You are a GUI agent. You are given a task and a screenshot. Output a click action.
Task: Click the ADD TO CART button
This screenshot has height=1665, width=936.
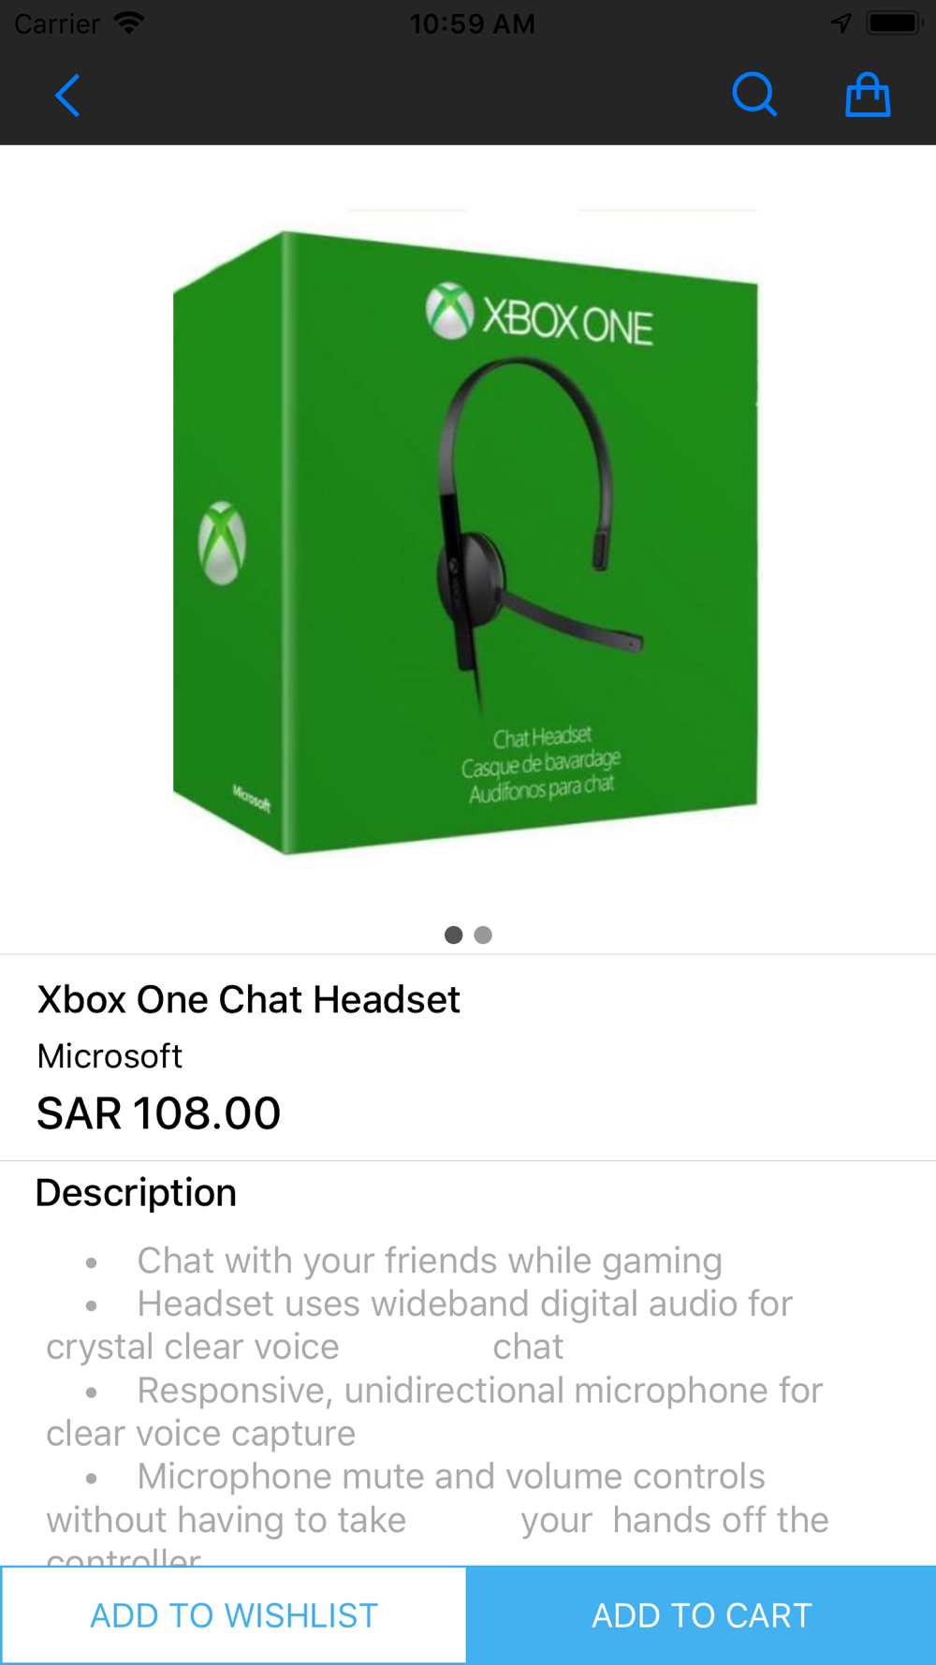coord(702,1615)
